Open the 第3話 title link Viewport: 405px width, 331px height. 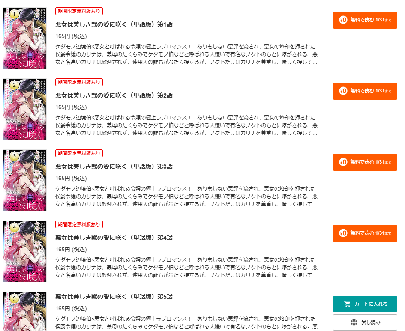pyautogui.click(x=114, y=167)
